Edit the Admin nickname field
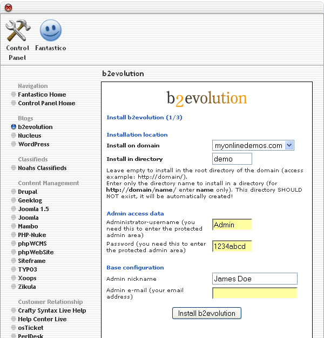Screen dimensions: 324x338 click(x=255, y=279)
